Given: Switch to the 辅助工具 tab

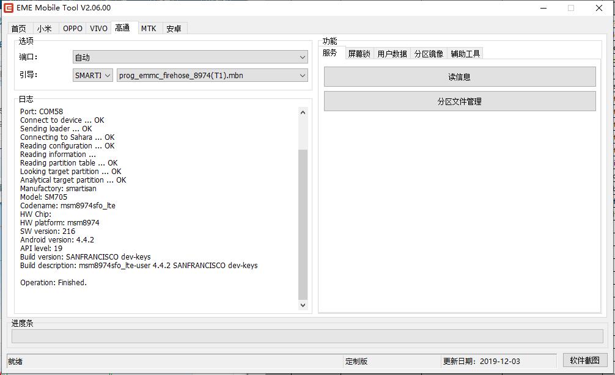Looking at the screenshot, I should pyautogui.click(x=465, y=54).
